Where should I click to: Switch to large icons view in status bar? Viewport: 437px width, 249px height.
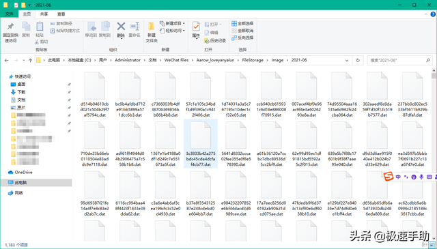[x=432, y=245]
